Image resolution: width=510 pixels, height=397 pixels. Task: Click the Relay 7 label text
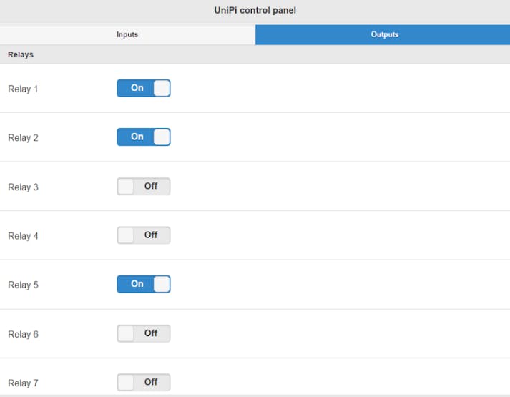[23, 383]
